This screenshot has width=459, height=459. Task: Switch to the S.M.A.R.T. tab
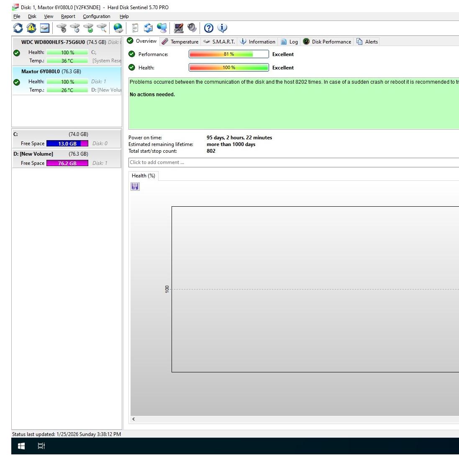tap(219, 41)
